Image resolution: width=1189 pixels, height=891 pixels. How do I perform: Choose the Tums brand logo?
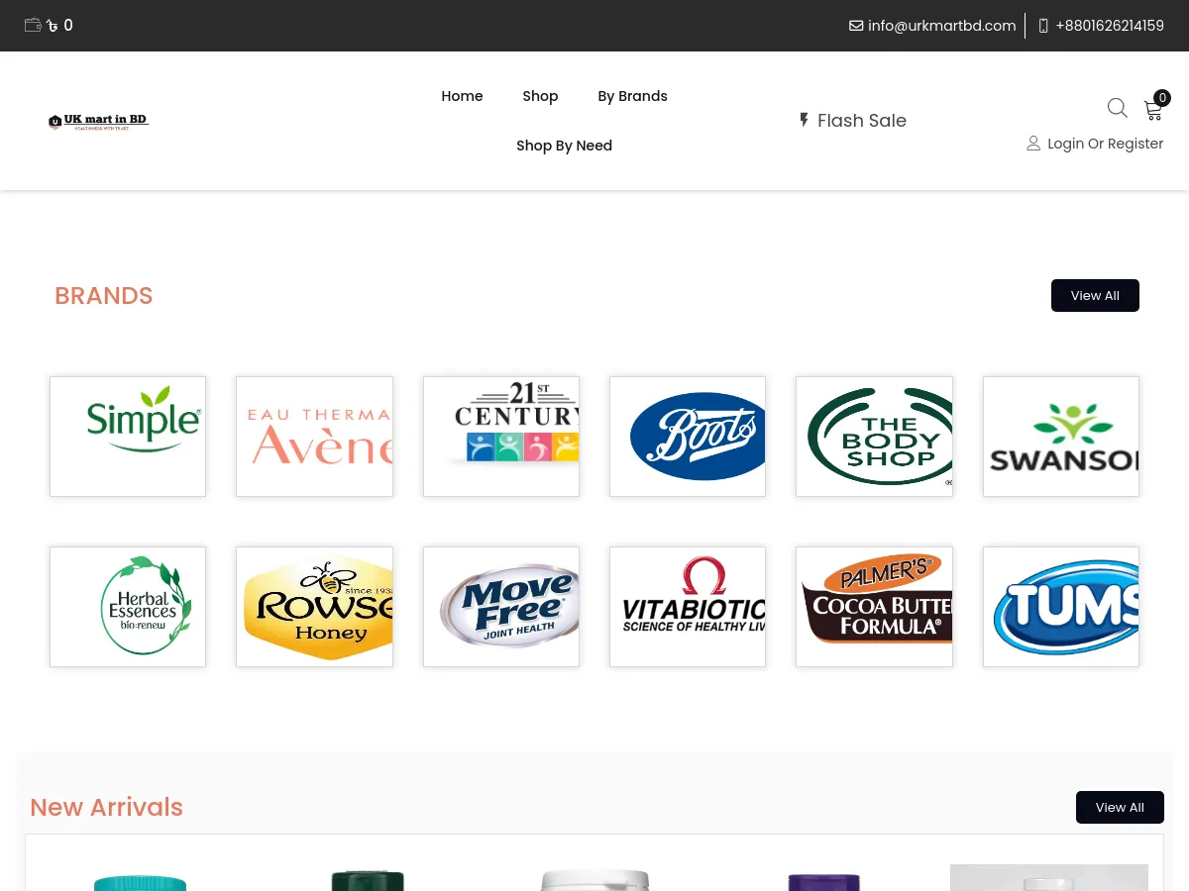pyautogui.click(x=1060, y=607)
